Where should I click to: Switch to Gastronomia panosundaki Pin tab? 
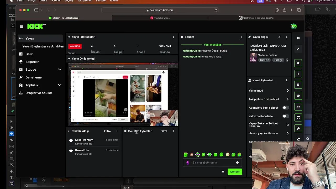[256, 18]
